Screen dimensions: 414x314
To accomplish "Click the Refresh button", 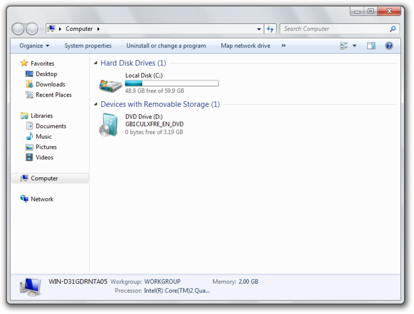I will pos(270,29).
